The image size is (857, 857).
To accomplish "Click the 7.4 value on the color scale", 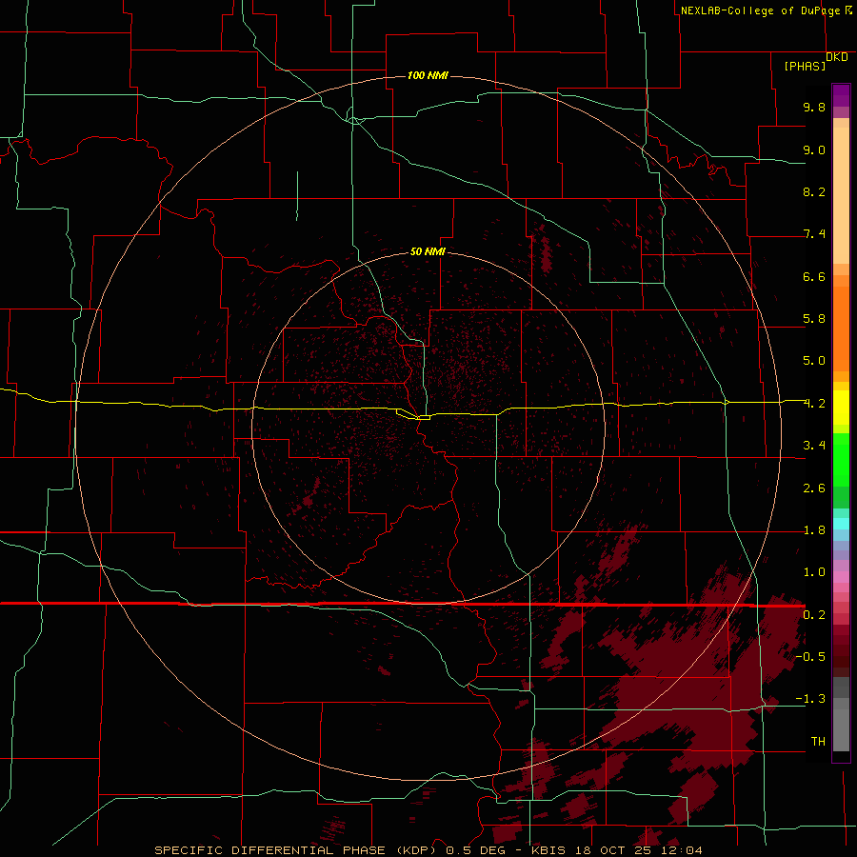I will point(814,234).
